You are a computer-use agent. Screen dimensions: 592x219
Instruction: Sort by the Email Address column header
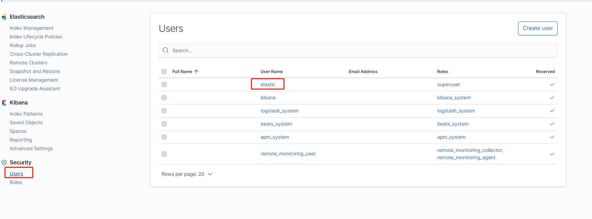click(x=363, y=72)
